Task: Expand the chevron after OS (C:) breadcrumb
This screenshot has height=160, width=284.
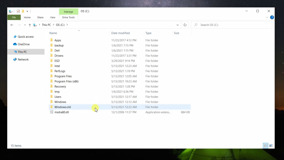Action: tap(67, 25)
